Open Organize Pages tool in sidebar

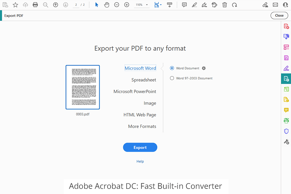[286, 47]
